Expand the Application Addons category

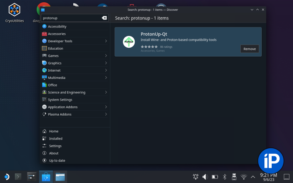tap(106, 107)
